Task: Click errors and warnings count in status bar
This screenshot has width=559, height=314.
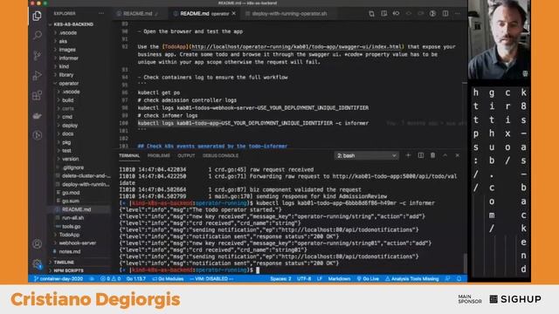Action: click(111, 279)
